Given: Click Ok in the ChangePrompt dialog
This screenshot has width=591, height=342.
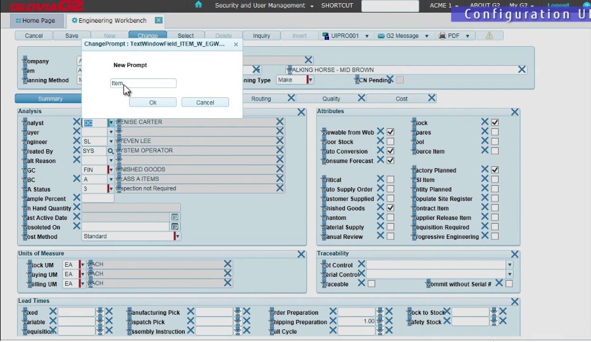Looking at the screenshot, I should [152, 102].
